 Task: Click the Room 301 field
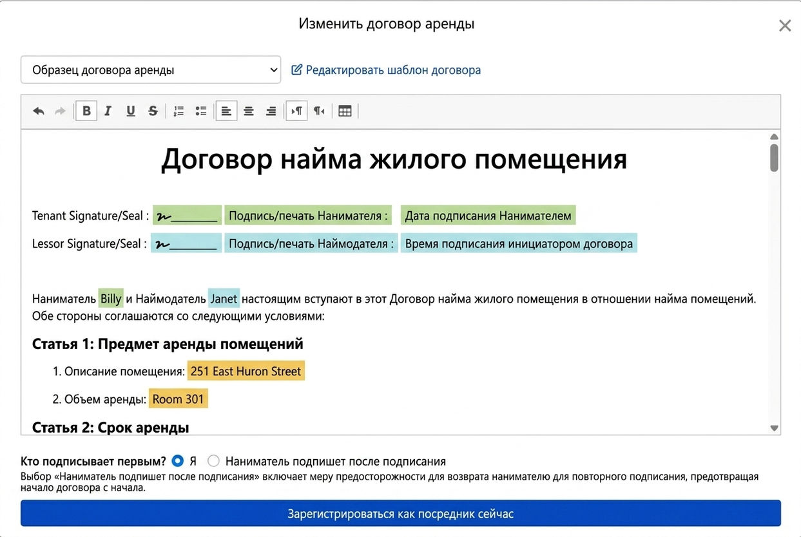pyautogui.click(x=179, y=399)
